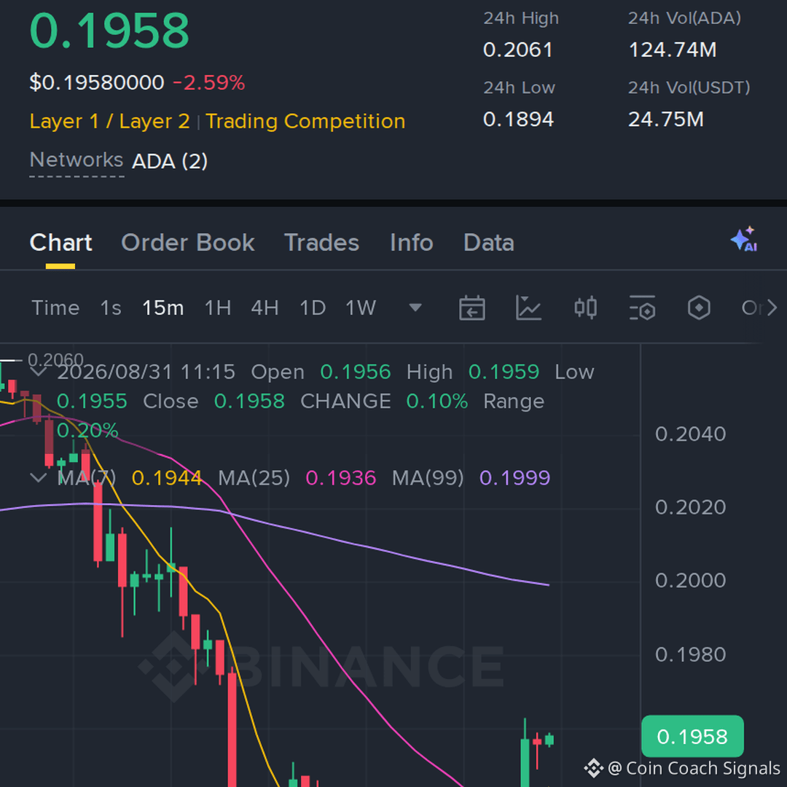Click the Open value 0.1956
787x787 pixels.
tap(356, 372)
